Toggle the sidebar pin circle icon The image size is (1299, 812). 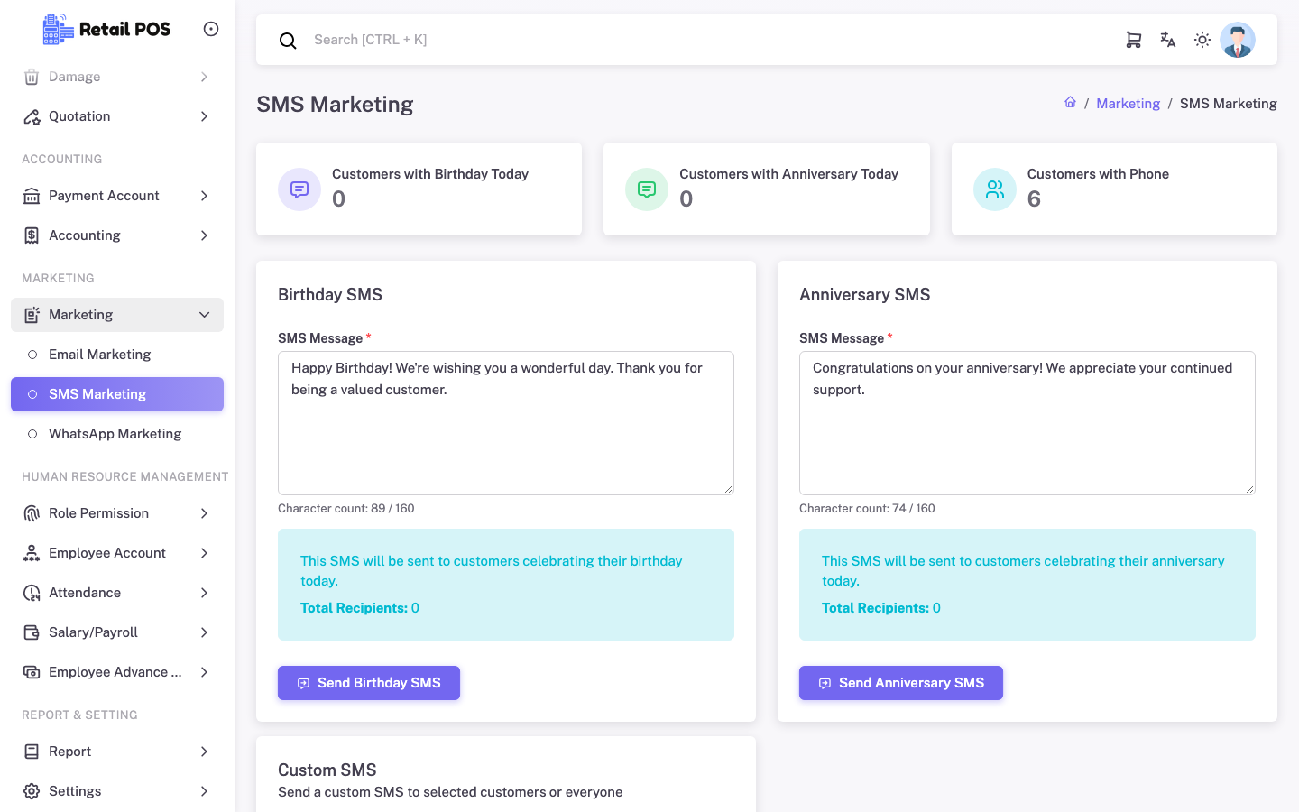[x=211, y=29]
